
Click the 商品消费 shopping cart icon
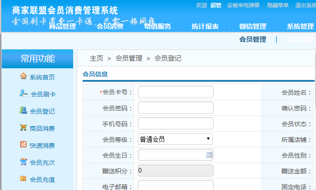pyautogui.click(x=23, y=128)
